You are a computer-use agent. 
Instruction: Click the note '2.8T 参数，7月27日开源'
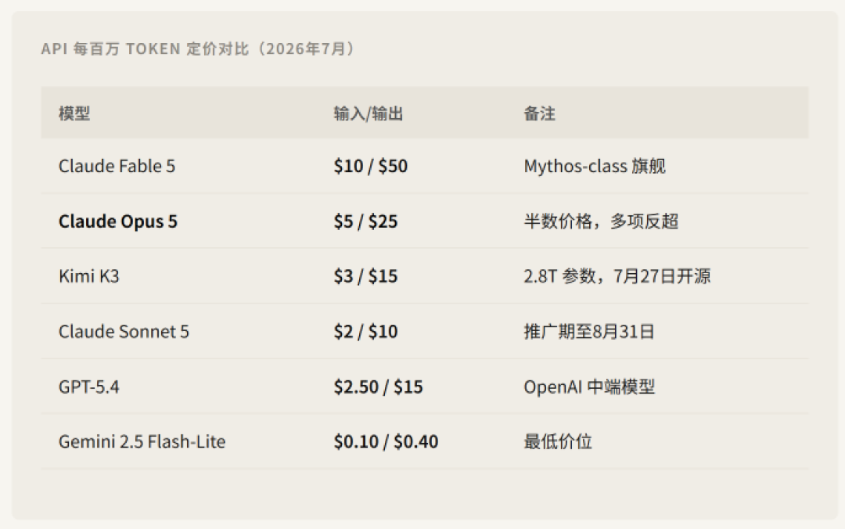coord(617,277)
